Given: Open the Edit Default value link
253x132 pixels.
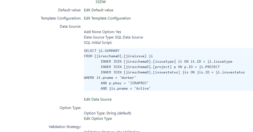Looking at the screenshot, I should tap(99, 10).
